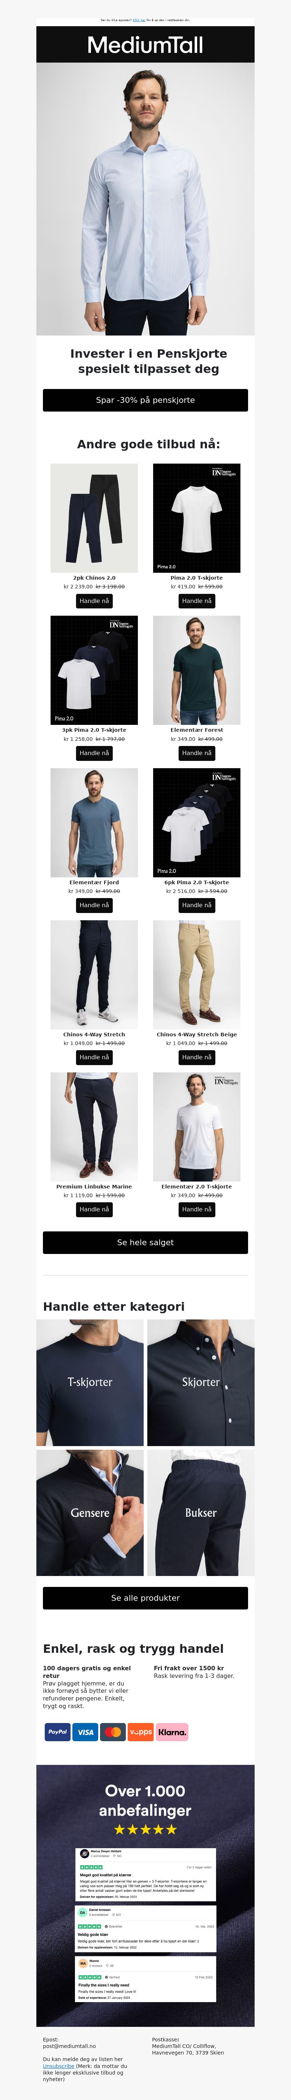Click "Spar -30% på penskjorte" button
The height and width of the screenshot is (2100, 291).
145,400
